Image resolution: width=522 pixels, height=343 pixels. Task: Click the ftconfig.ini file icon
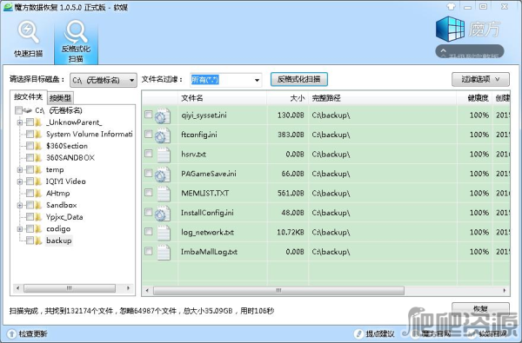[x=163, y=135]
